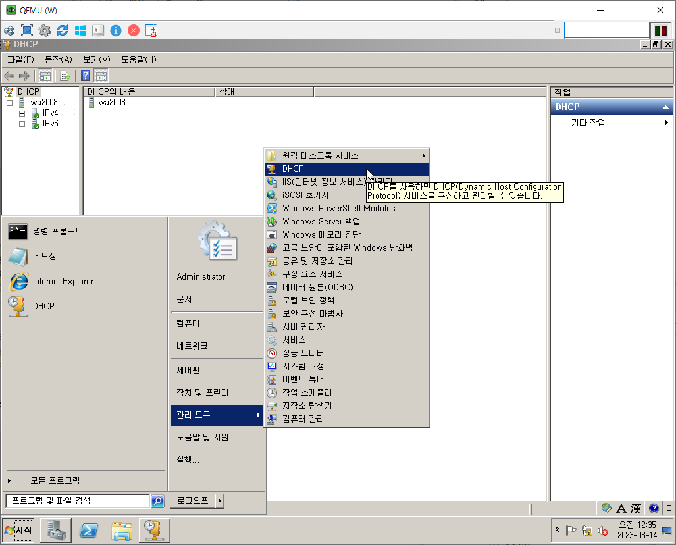Click the 로그오프 button
Viewport: 676px width, 545px height.
[x=193, y=501]
